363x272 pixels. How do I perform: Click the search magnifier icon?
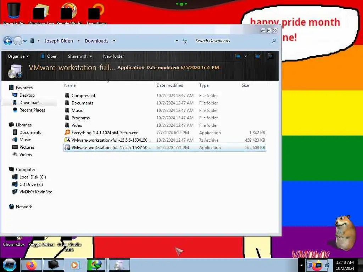(x=274, y=41)
